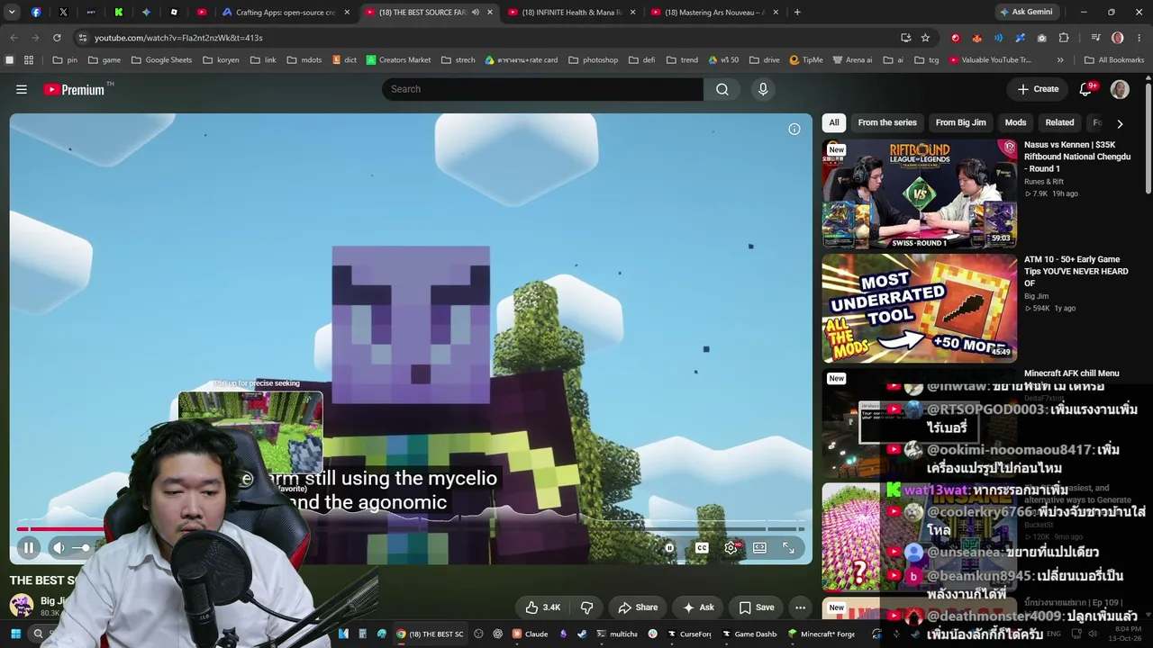Search with voice microphone icon
Image resolution: width=1153 pixels, height=648 pixels.
tap(763, 89)
